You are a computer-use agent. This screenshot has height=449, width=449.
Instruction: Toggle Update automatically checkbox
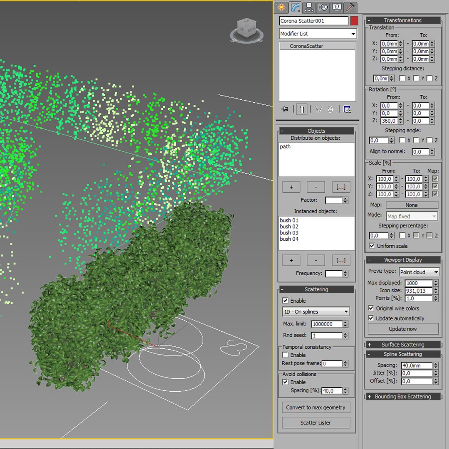coord(371,318)
